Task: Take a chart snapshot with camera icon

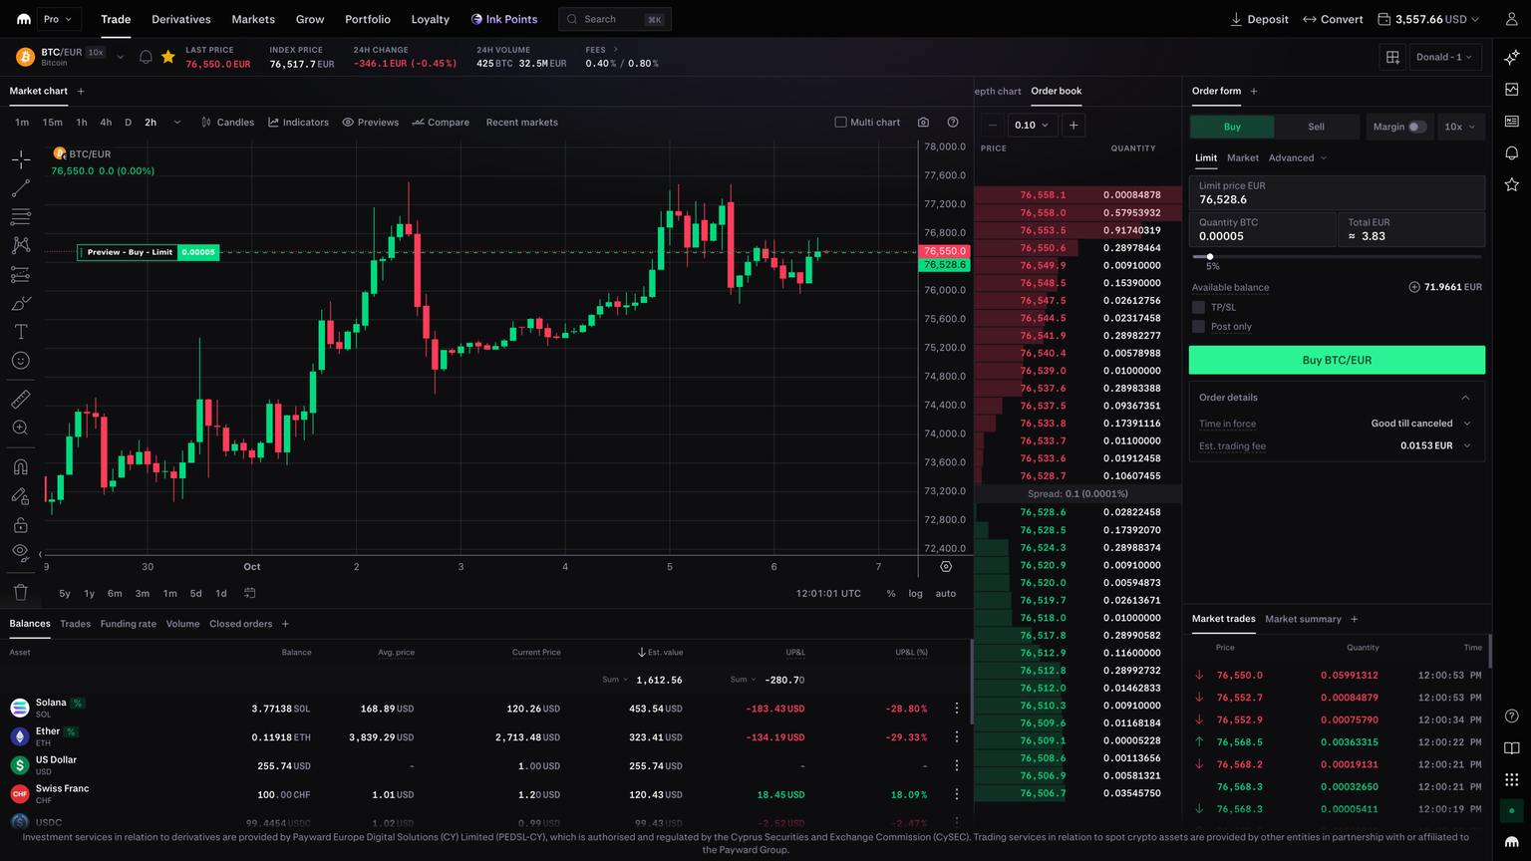Action: coord(923,123)
